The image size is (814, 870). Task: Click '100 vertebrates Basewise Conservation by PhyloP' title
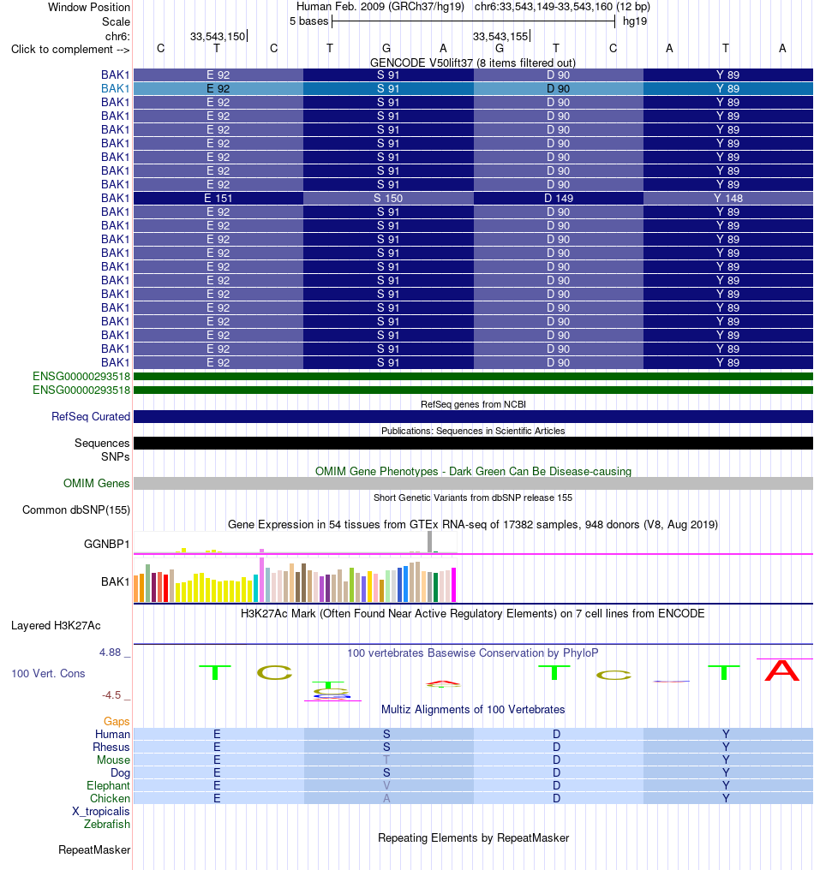click(473, 653)
